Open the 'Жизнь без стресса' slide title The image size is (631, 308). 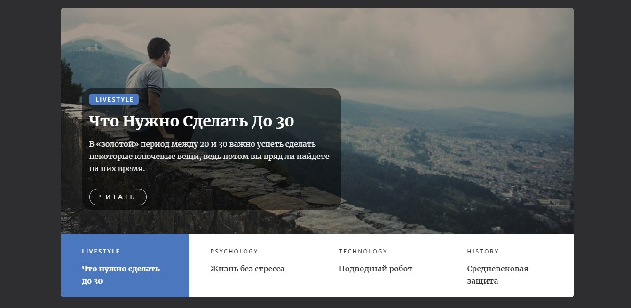pos(247,269)
